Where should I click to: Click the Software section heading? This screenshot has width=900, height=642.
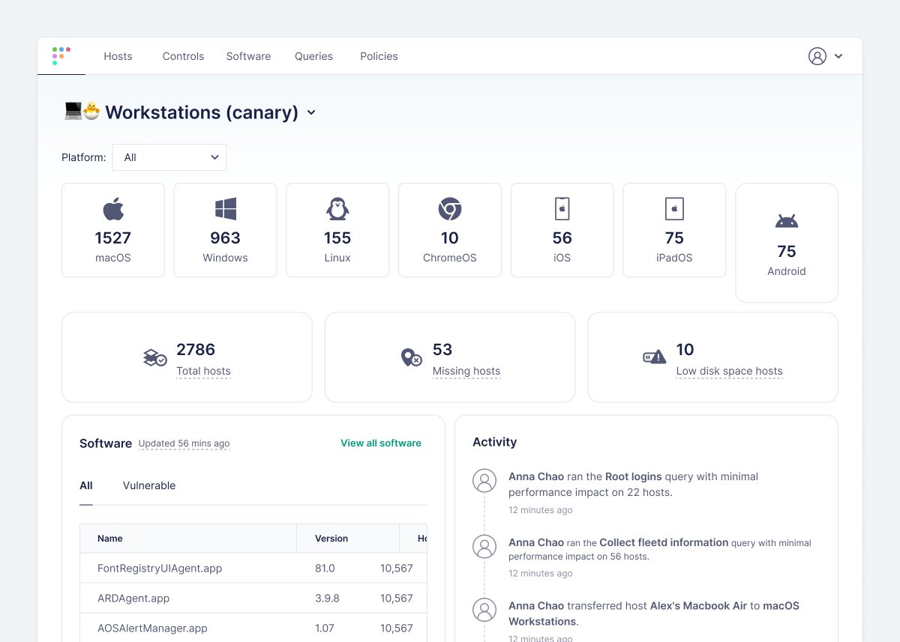[106, 443]
